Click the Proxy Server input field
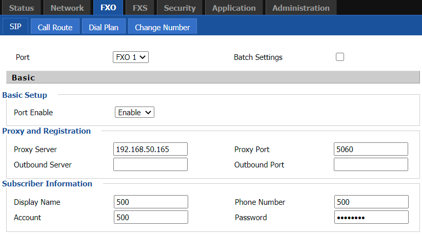The height and width of the screenshot is (234, 422). (150, 149)
